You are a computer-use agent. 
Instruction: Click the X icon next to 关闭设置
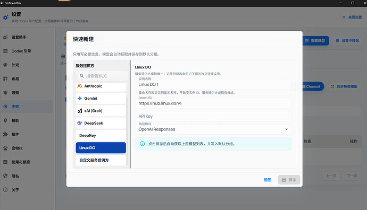tap(344, 17)
